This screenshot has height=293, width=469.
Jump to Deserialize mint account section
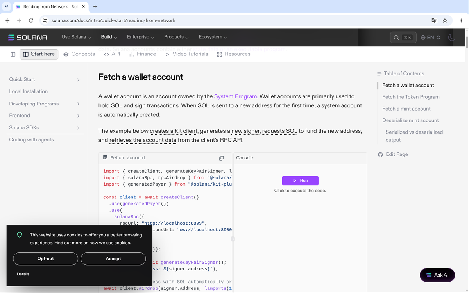click(410, 120)
